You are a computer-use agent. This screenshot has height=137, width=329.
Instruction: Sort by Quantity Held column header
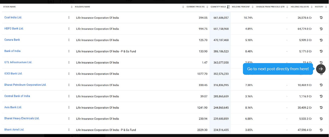click(x=218, y=7)
